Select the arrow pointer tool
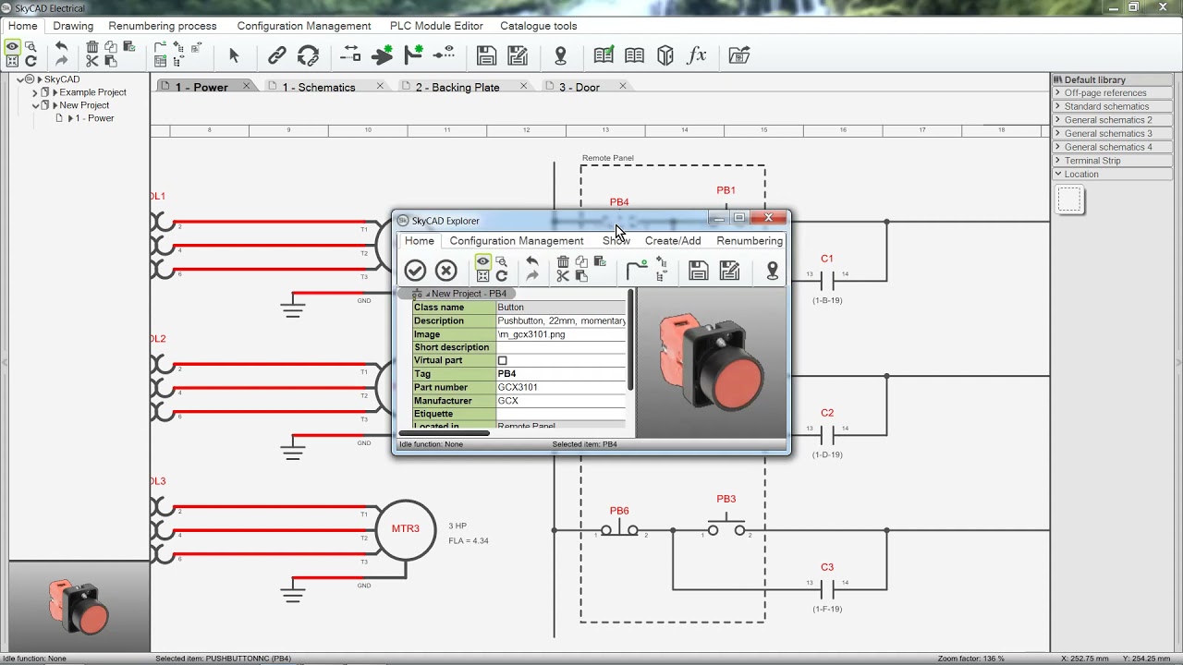This screenshot has width=1183, height=665. pyautogui.click(x=234, y=56)
